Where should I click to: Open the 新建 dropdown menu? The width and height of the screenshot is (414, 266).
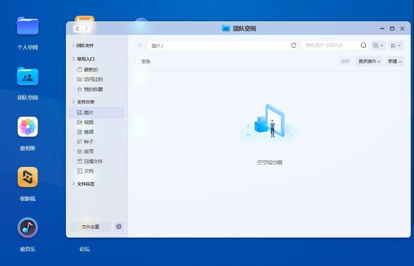[x=395, y=61]
